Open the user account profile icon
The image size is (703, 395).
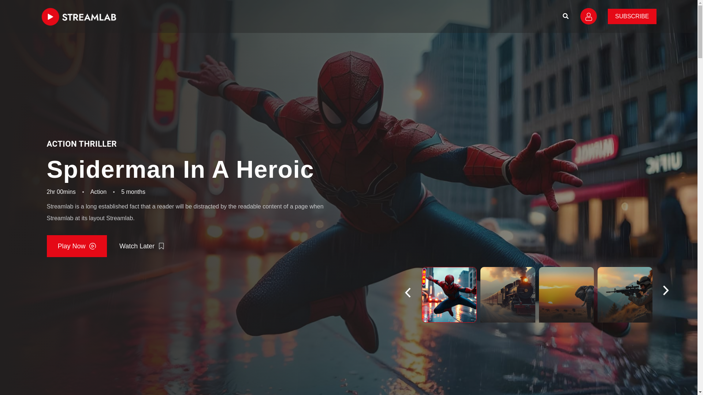pos(588,16)
